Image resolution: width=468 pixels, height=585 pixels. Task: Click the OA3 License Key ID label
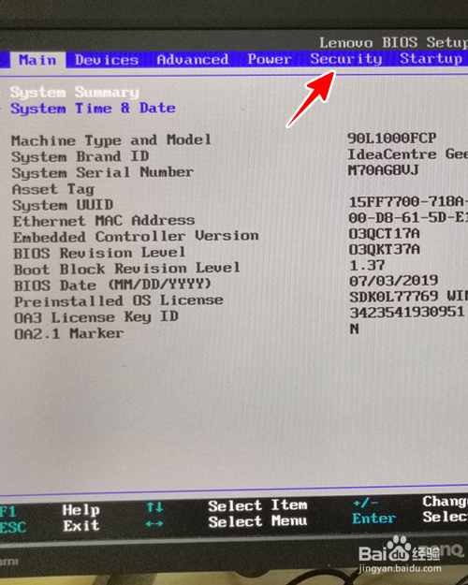(96, 317)
